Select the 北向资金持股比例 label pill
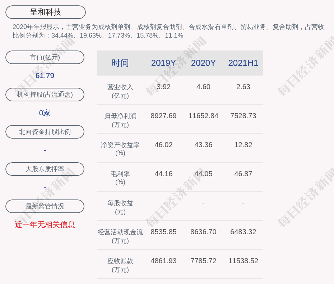This screenshot has height=284, width=334. (x=45, y=132)
